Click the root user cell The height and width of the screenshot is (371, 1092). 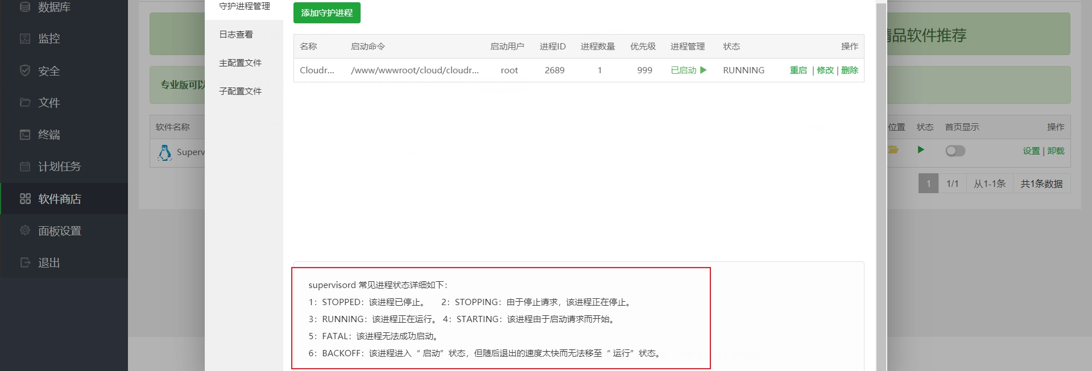(509, 70)
